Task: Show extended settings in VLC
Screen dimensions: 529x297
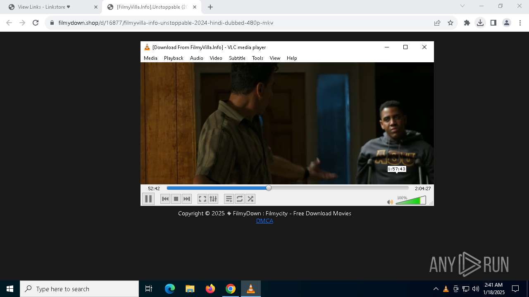Action: [x=213, y=199]
